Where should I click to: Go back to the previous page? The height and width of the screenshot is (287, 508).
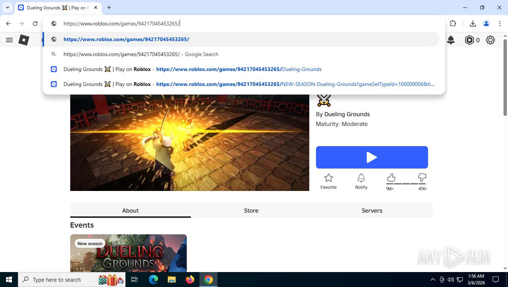pos(8,24)
